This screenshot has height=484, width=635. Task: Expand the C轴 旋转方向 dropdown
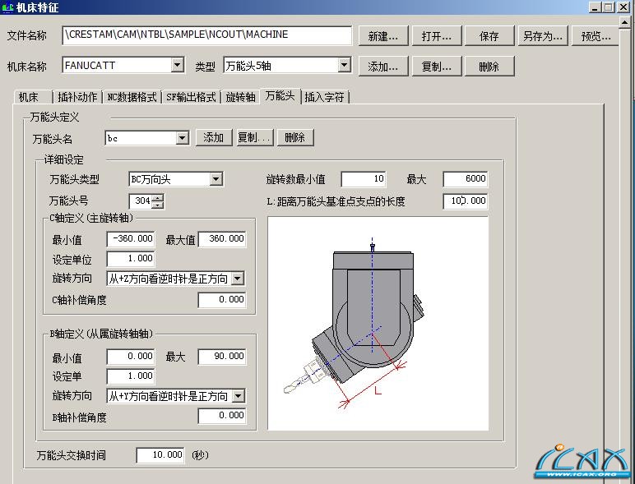point(238,279)
